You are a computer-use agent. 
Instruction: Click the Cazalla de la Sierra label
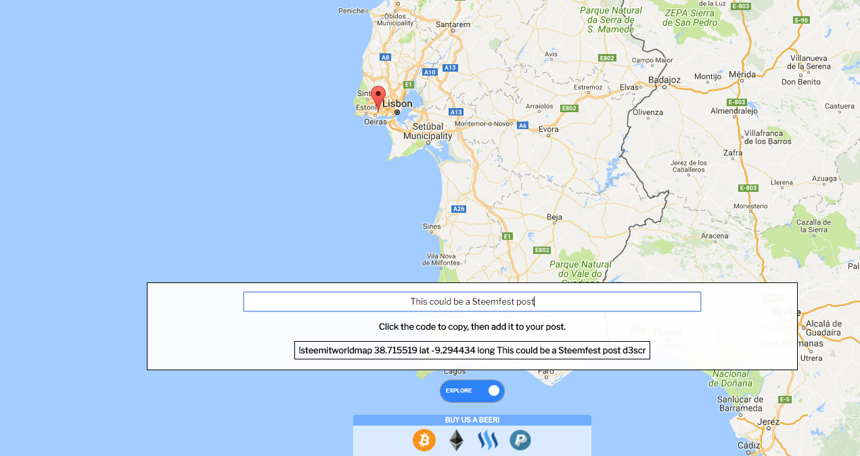(x=812, y=226)
